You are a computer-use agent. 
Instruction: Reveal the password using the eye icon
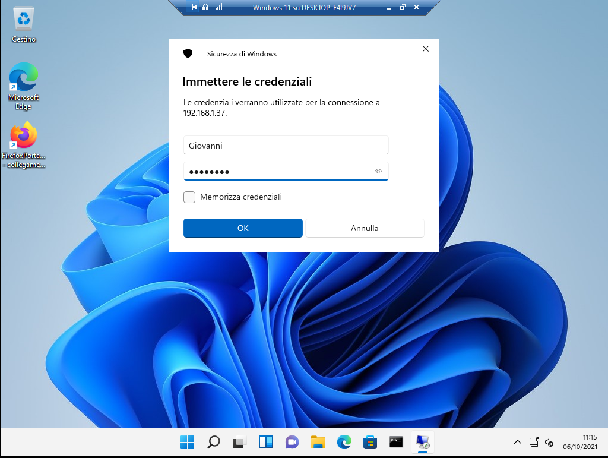[378, 171]
